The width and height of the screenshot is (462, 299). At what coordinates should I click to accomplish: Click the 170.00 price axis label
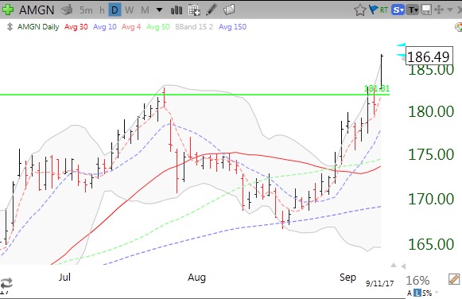point(431,199)
